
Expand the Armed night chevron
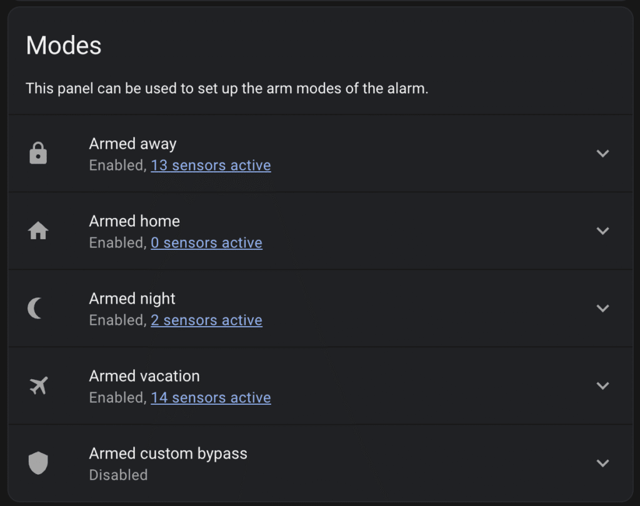click(x=602, y=308)
